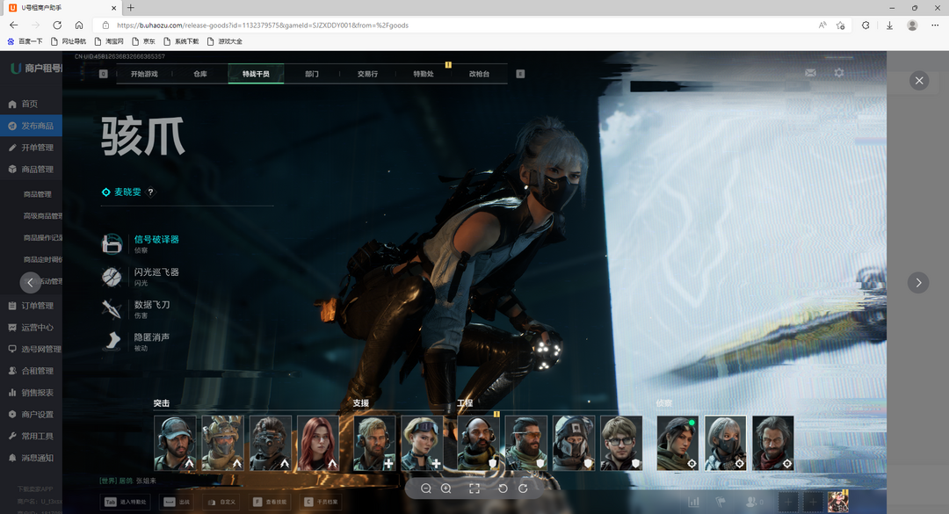This screenshot has width=949, height=514.
Task: Select the 信号破译器 skill
Action: (141, 243)
